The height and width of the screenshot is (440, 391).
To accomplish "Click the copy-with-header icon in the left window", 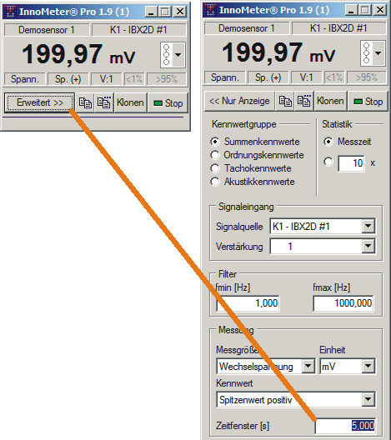I will tap(104, 102).
